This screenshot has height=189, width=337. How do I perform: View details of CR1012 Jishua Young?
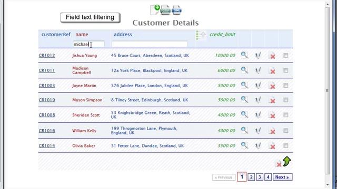click(244, 55)
